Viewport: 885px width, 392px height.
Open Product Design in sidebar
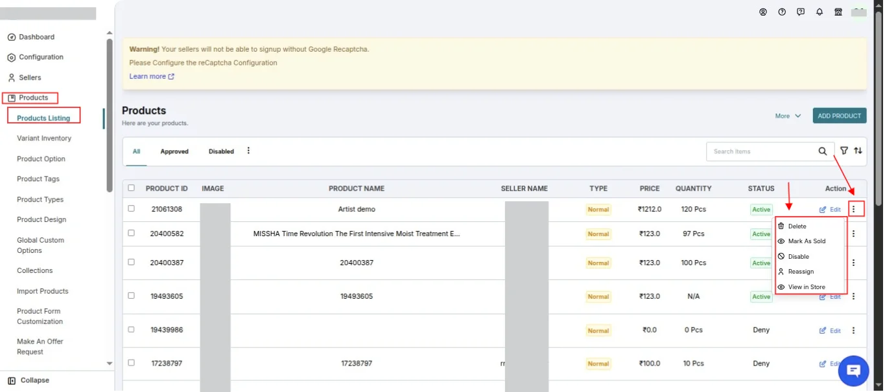(x=41, y=220)
